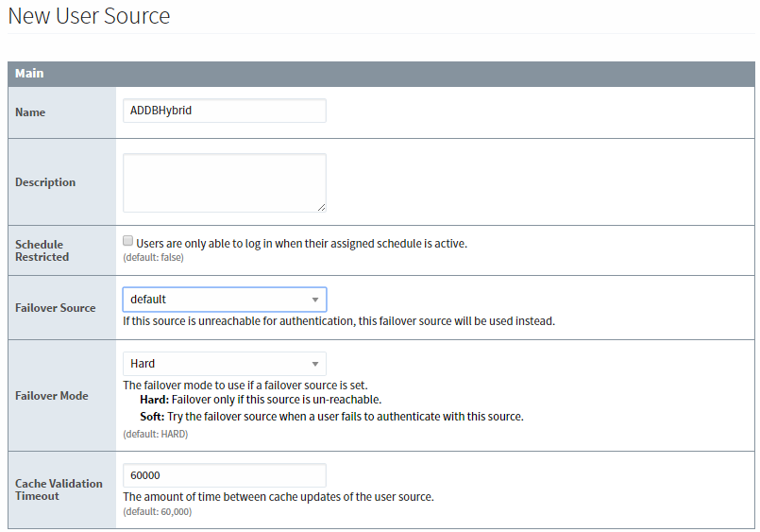Click the Description resize handle corner
760x532 pixels.
point(321,208)
